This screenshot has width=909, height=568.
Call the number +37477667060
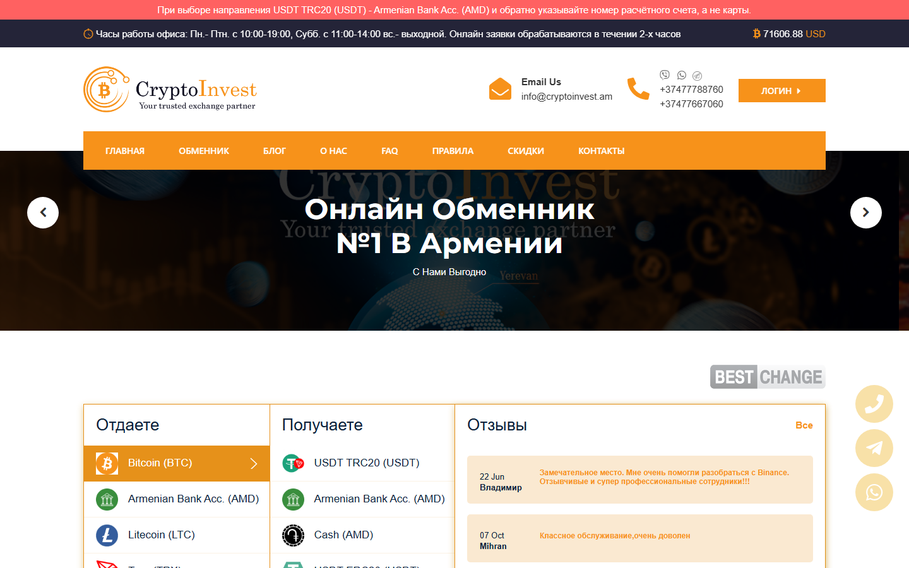coord(691,104)
